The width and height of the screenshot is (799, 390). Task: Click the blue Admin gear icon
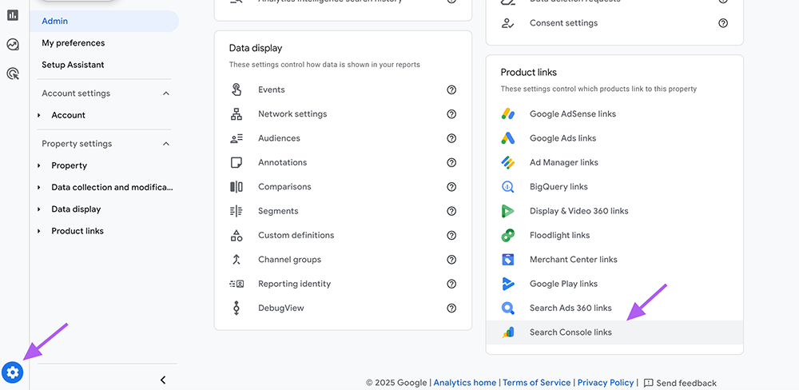[x=13, y=372]
